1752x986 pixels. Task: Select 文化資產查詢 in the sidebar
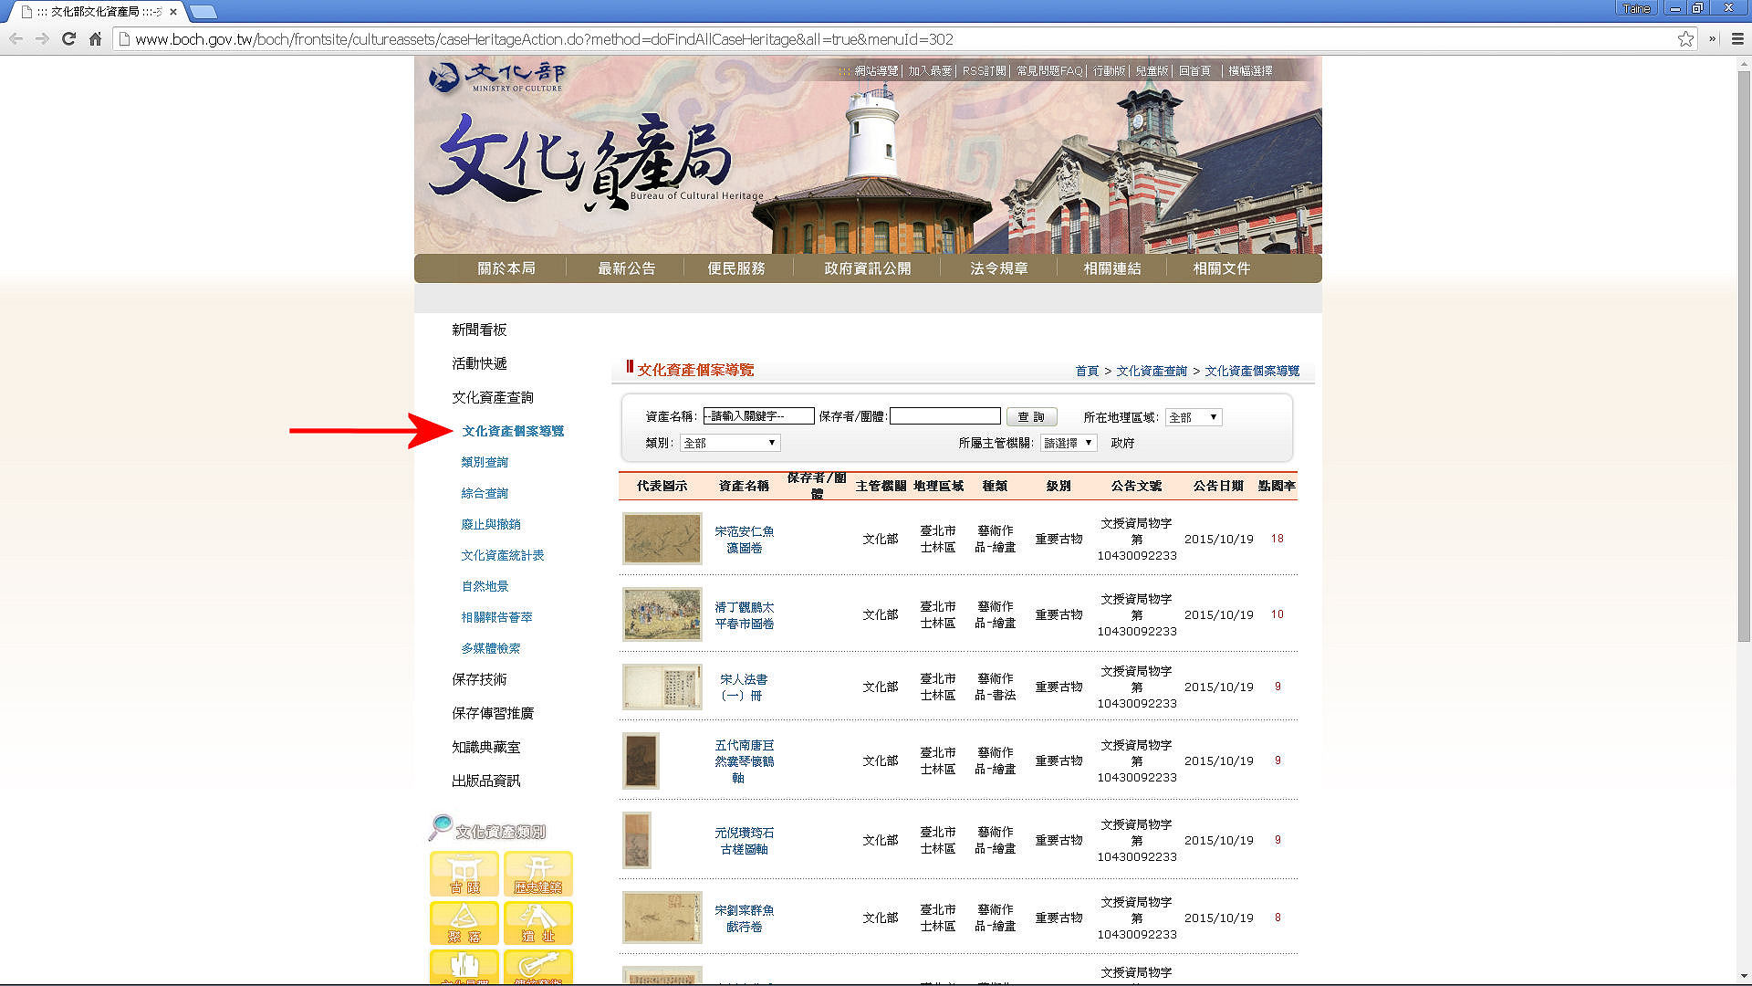point(493,397)
